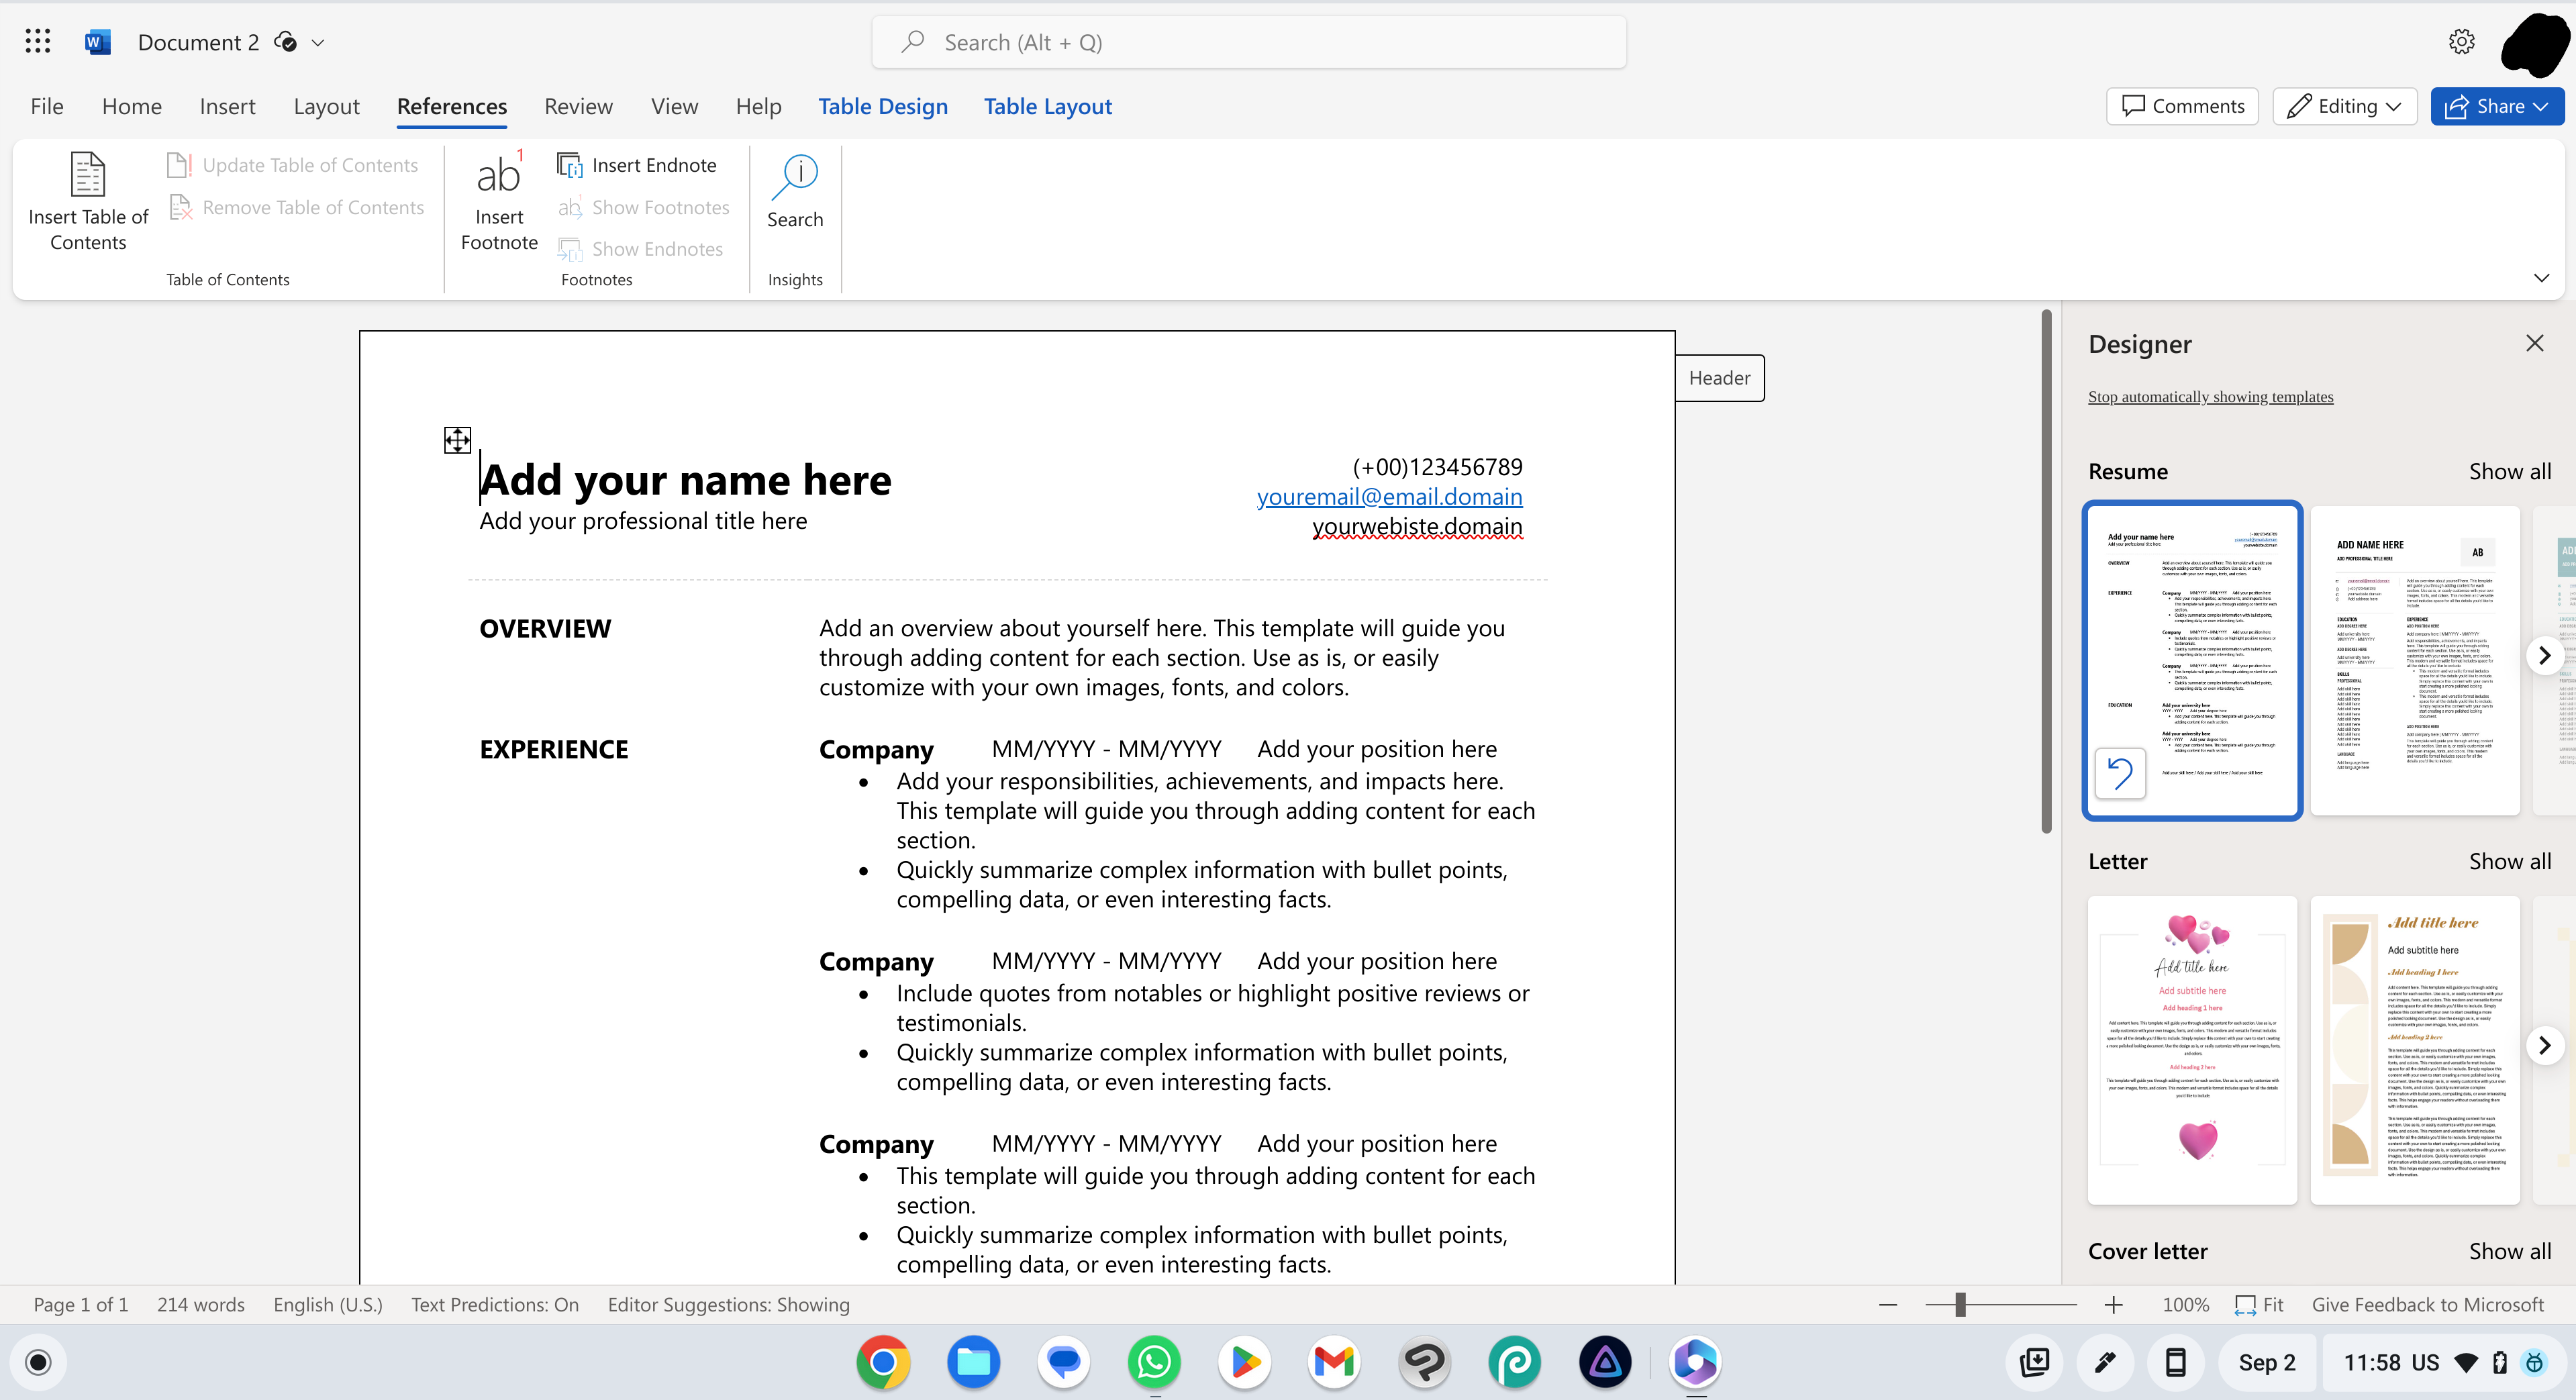Image resolution: width=2576 pixels, height=1400 pixels.
Task: Click Stop automatically showing templates link
Action: [2210, 397]
